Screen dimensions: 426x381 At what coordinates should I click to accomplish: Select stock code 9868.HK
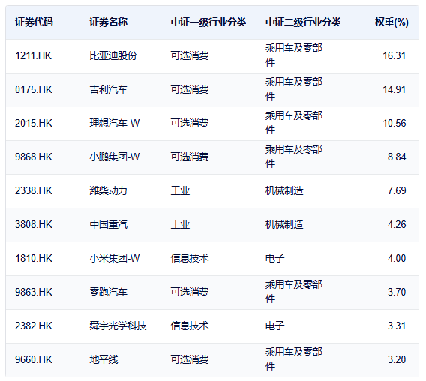point(34,157)
